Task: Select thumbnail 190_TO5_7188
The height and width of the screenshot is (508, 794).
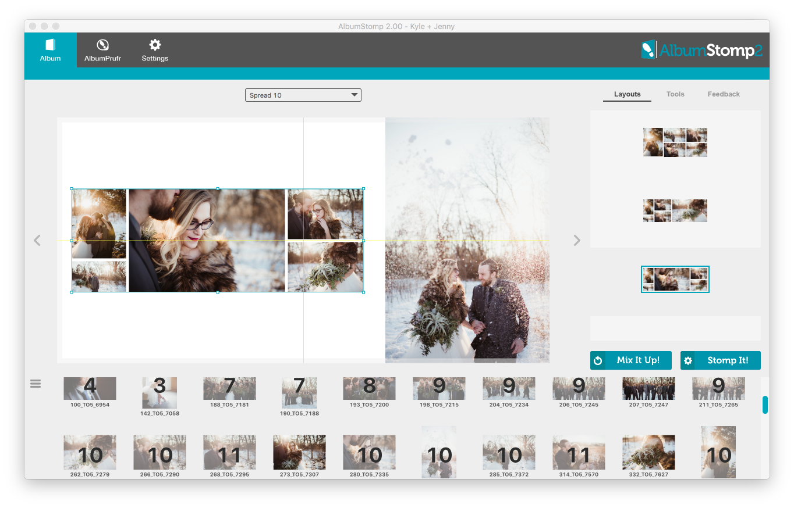Action: (x=299, y=393)
